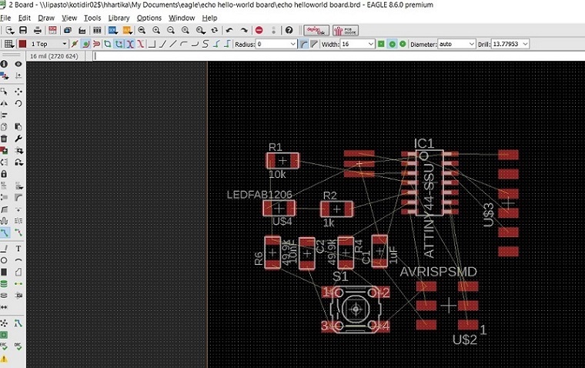Select the Show (eye) tool
Viewport: 585px width, 368px height.
[18, 64]
